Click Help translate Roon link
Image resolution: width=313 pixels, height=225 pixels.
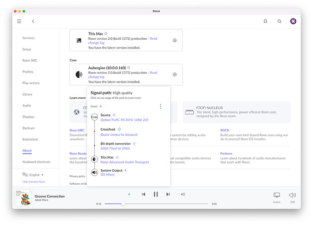coord(34,182)
